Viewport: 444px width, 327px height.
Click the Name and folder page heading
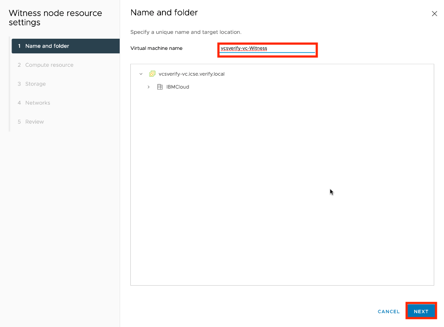tap(164, 12)
